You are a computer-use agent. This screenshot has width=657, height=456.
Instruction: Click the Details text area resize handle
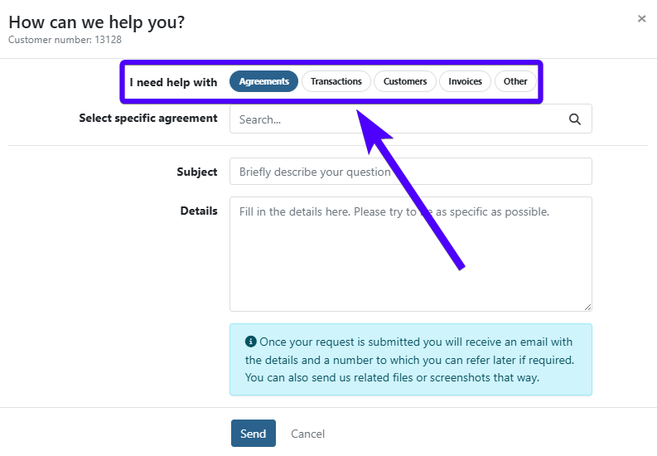[588, 307]
